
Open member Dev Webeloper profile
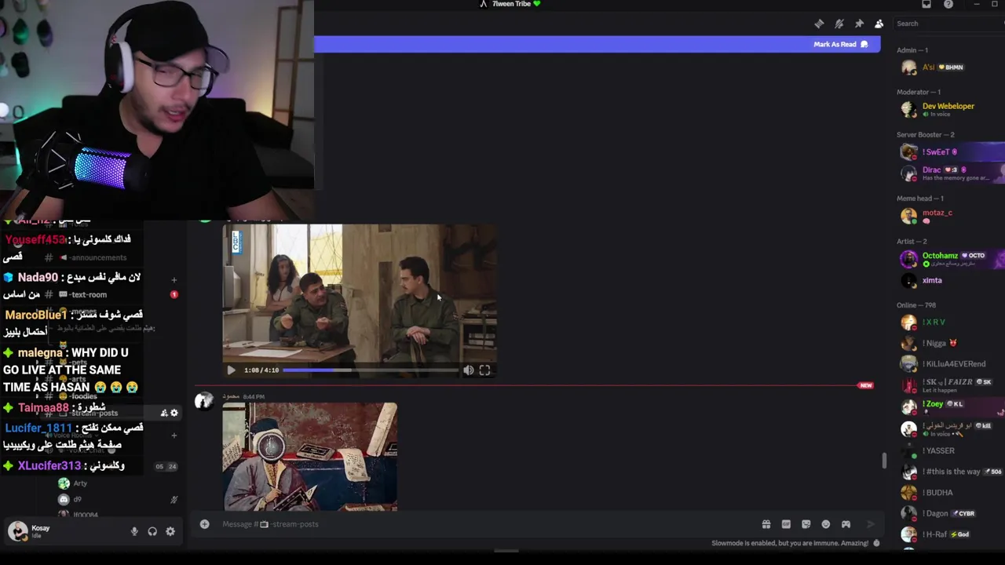tap(948, 109)
